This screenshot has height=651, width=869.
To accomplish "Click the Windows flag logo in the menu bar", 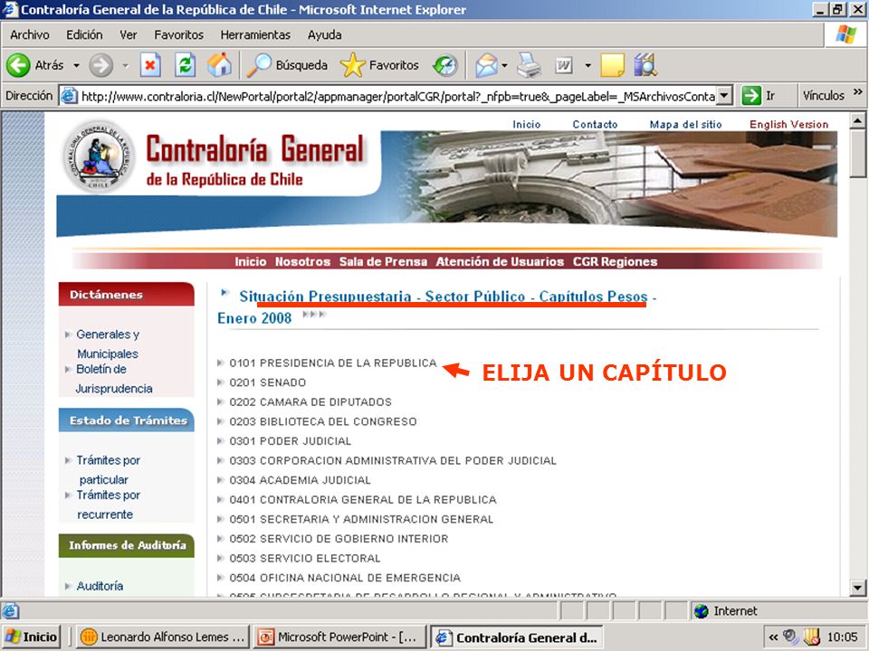I will [x=845, y=34].
